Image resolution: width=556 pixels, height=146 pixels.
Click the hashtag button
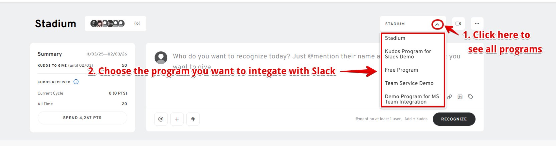193,119
